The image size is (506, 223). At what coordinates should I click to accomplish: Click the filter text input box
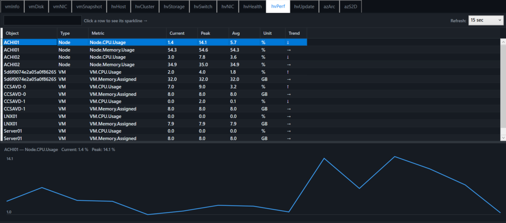point(42,20)
